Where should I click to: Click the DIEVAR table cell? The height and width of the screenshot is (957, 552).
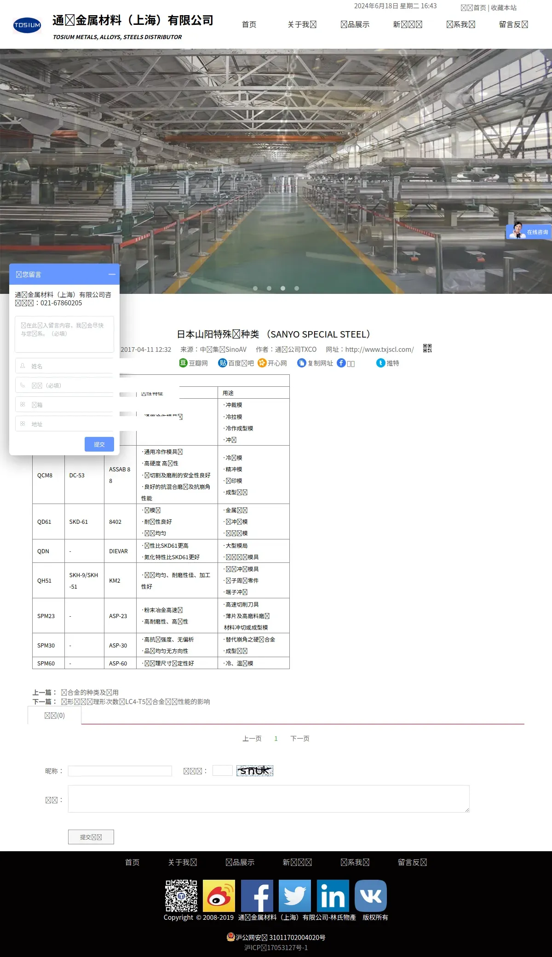pos(120,551)
